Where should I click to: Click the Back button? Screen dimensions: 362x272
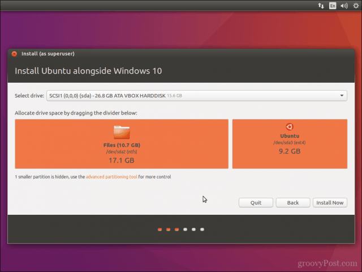point(293,203)
